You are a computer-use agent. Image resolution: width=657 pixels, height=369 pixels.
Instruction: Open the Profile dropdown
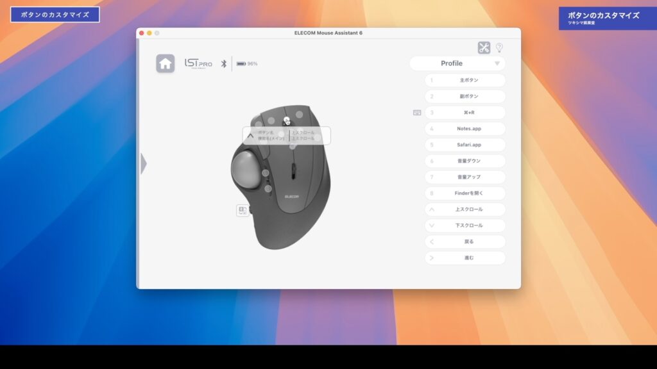(x=457, y=63)
